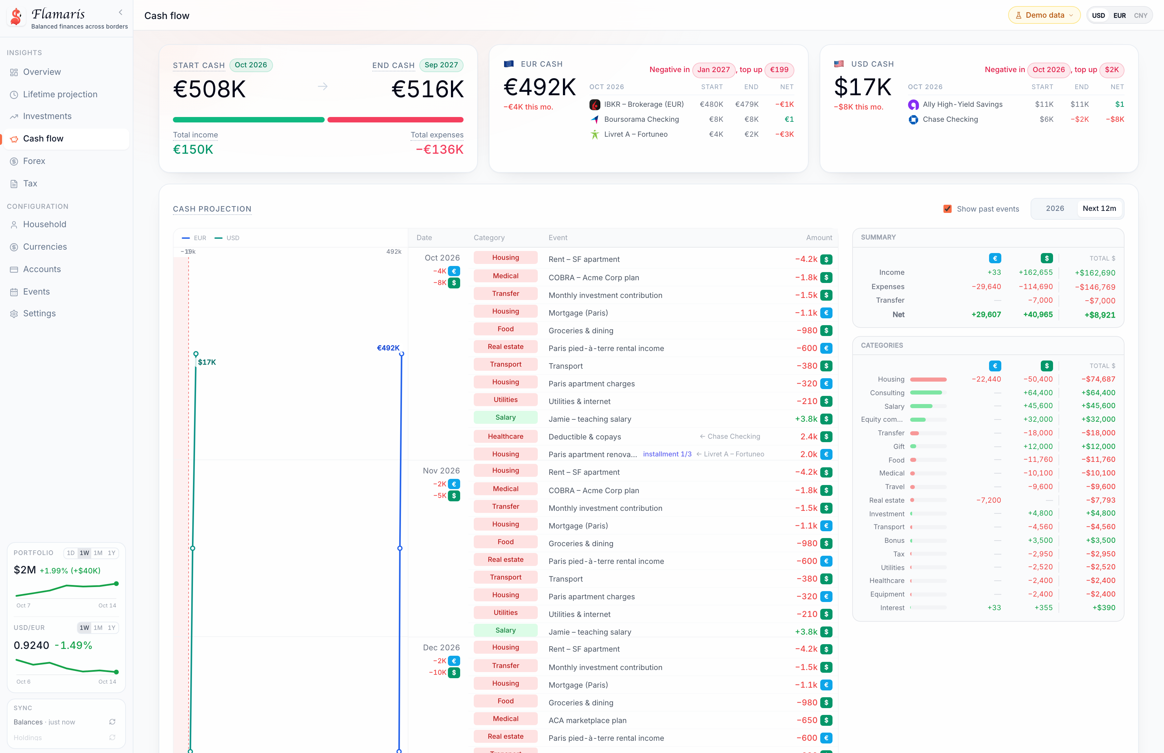Image resolution: width=1164 pixels, height=753 pixels.
Task: Click the red total expenses progress bar
Action: click(x=395, y=120)
